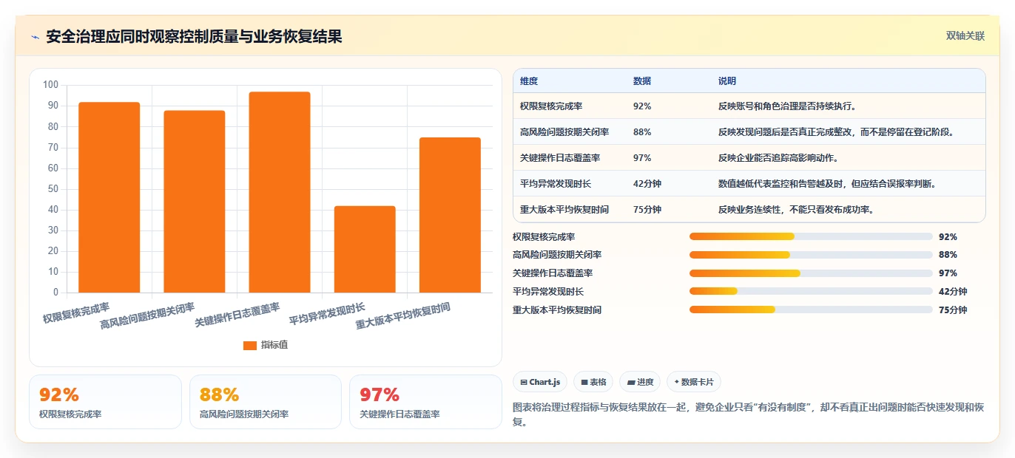The height and width of the screenshot is (458, 1015).
Task: Click the 42分钟 value next to the progress bar
Action: 953,291
